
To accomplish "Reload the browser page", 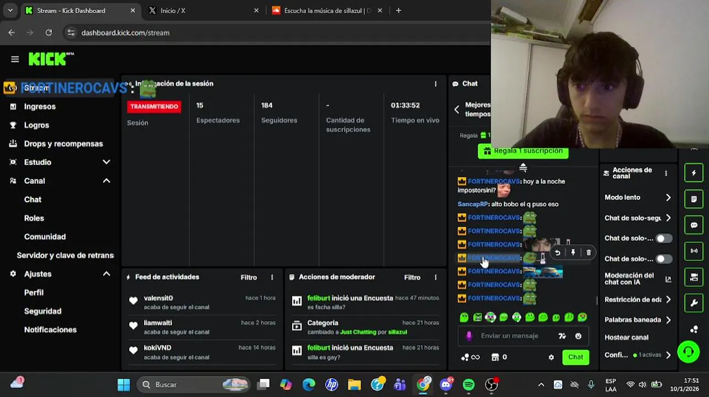I will pyautogui.click(x=49, y=33).
